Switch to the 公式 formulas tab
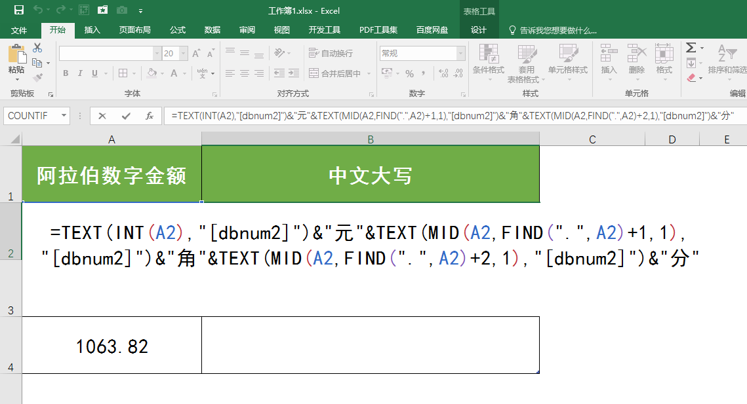747x404 pixels. [178, 30]
